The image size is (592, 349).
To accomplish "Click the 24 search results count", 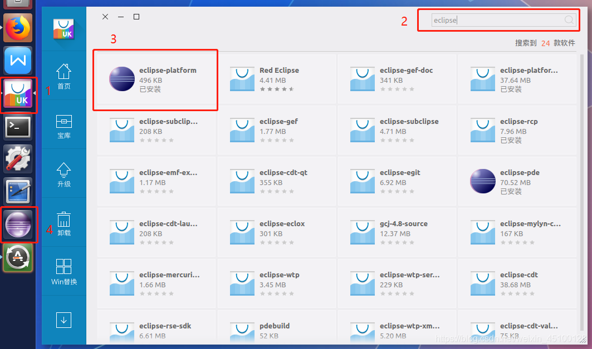I will pyautogui.click(x=545, y=43).
